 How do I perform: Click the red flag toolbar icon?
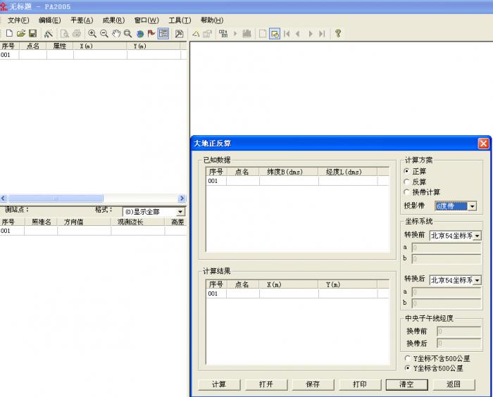click(151, 33)
